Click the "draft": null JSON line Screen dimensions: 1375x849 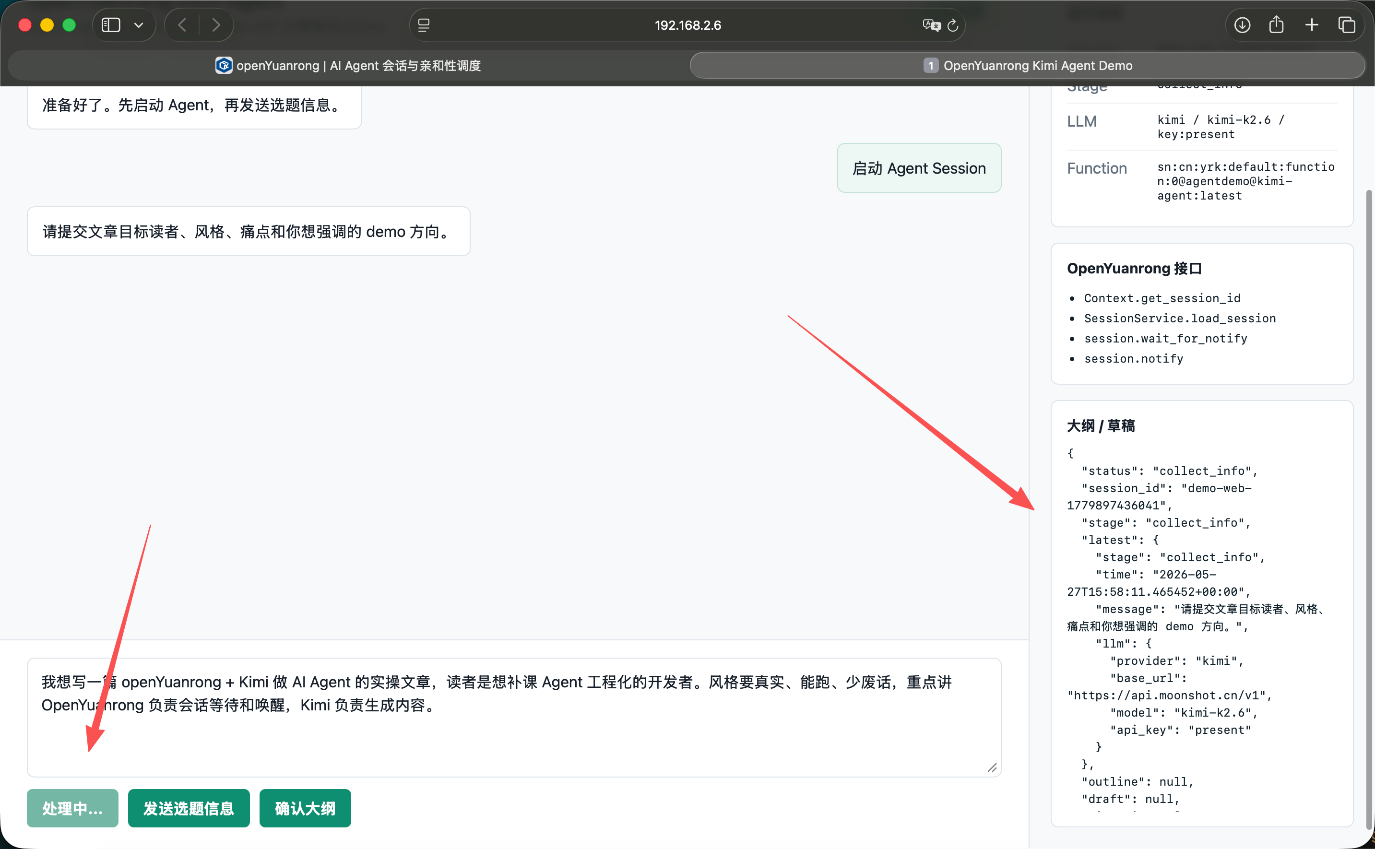coord(1130,799)
